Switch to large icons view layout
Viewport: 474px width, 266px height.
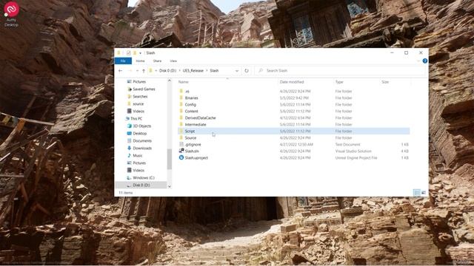coord(424,192)
